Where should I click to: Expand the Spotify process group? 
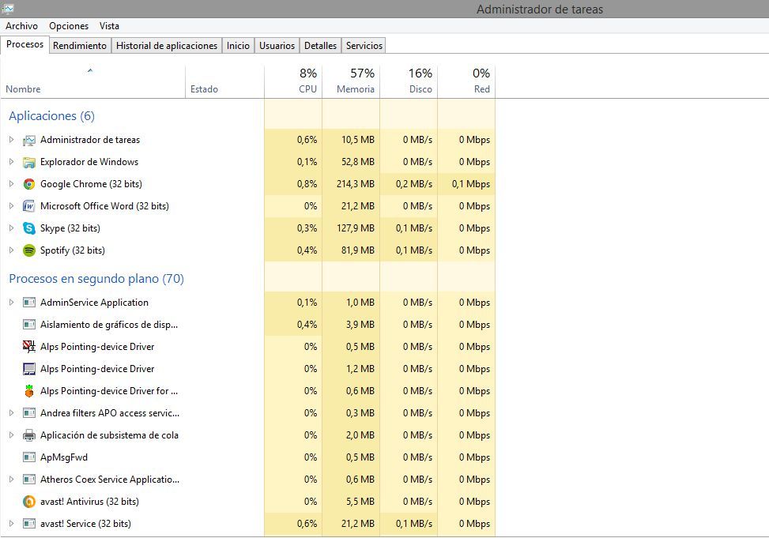(x=11, y=250)
